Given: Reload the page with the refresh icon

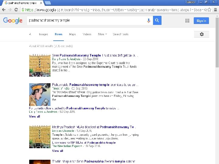Looking at the screenshot, I should [x=16, y=10].
